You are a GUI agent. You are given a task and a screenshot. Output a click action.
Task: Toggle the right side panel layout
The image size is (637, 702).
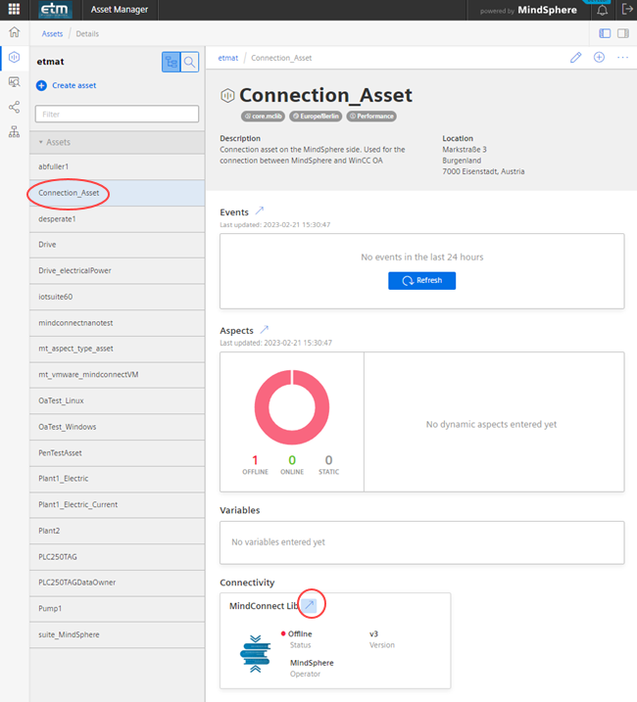(623, 33)
